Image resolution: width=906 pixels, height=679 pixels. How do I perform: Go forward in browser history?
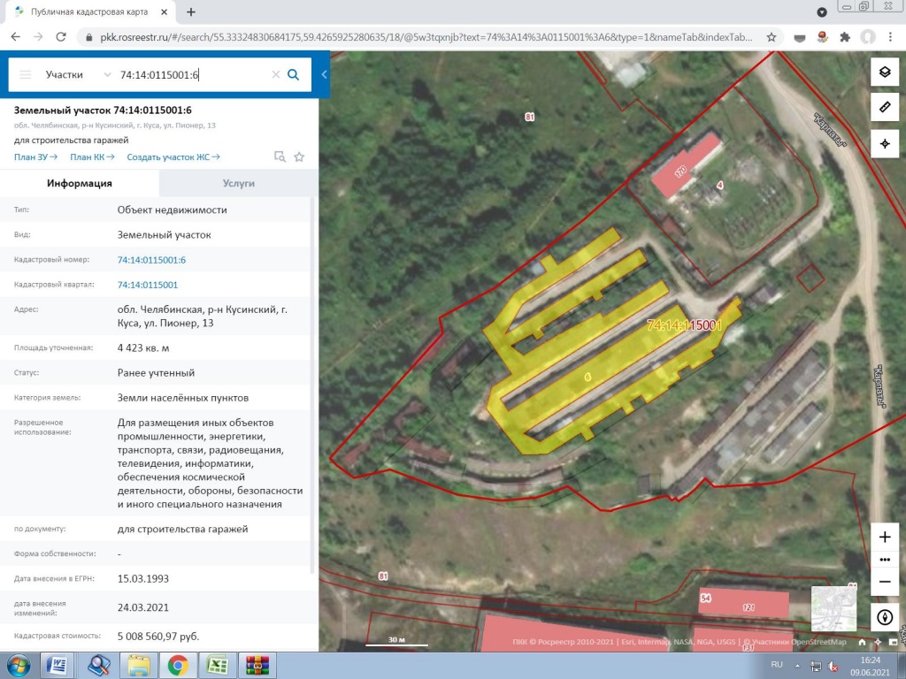coord(38,37)
